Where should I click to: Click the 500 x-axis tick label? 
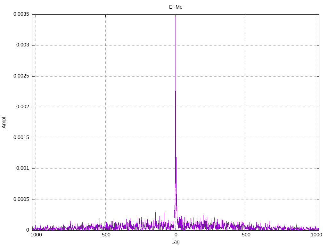246,235
